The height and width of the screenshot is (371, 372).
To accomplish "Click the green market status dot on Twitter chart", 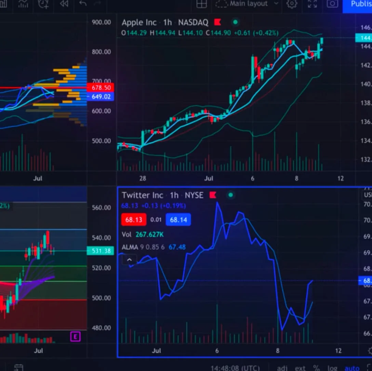I will (230, 195).
